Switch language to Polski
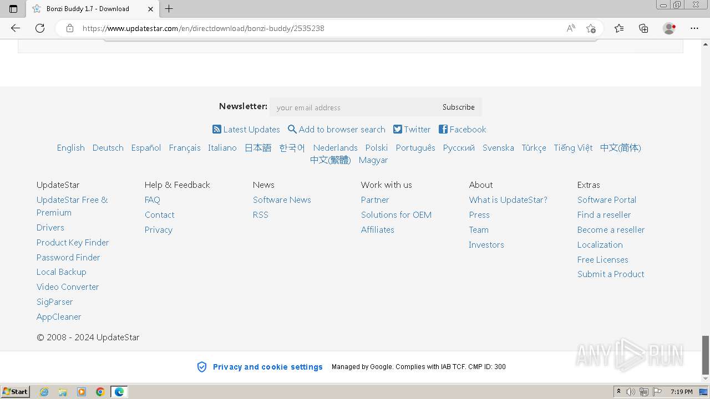Screen dimensions: 710x399 coord(377,147)
